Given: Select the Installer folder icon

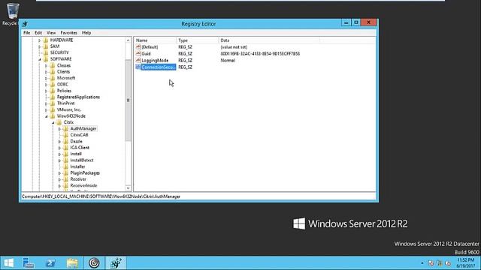Looking at the screenshot, I should pyautogui.click(x=65, y=166).
